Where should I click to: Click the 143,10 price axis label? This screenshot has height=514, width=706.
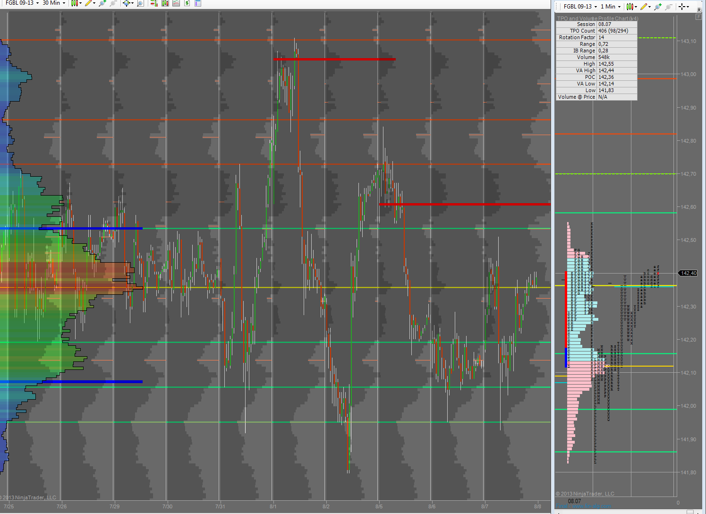tap(688, 41)
